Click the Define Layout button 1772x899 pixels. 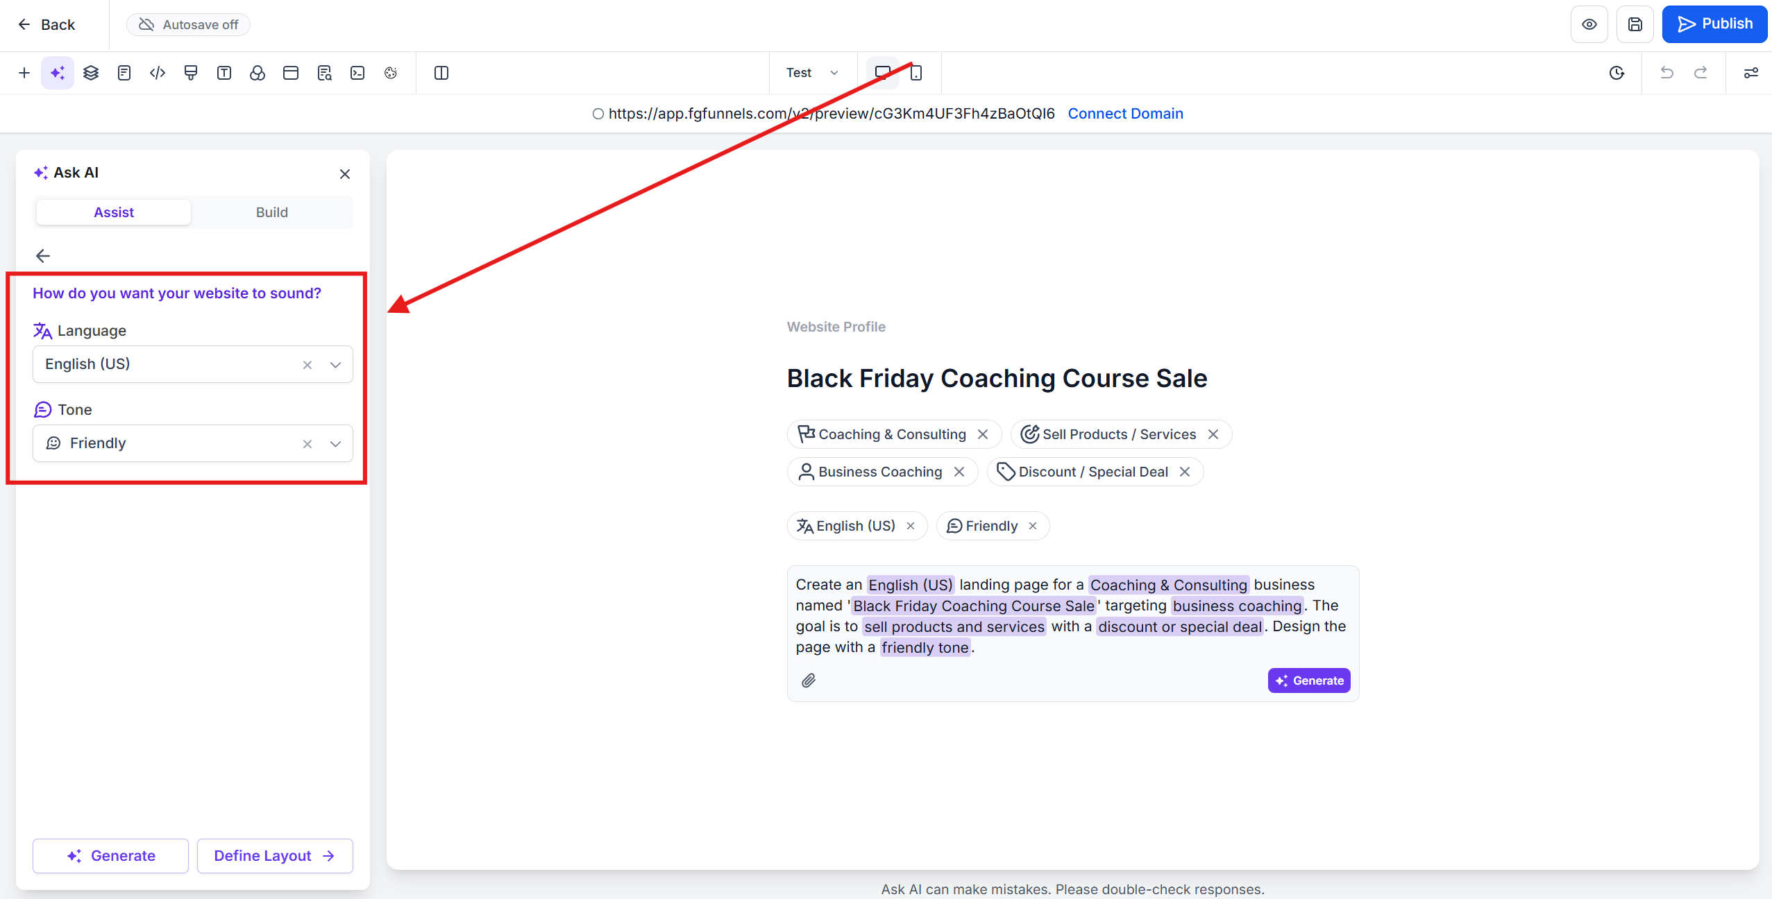point(275,855)
